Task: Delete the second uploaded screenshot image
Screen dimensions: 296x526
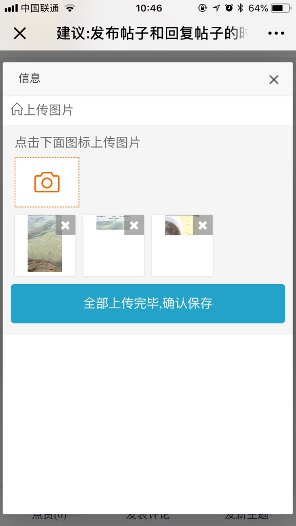Action: pos(134,225)
